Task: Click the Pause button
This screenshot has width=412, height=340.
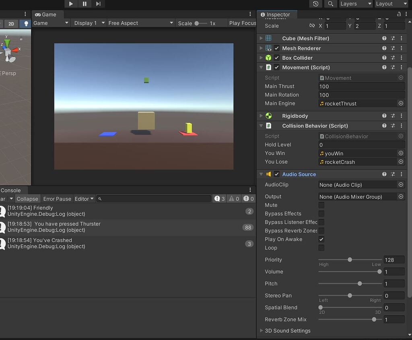Action: [84, 4]
